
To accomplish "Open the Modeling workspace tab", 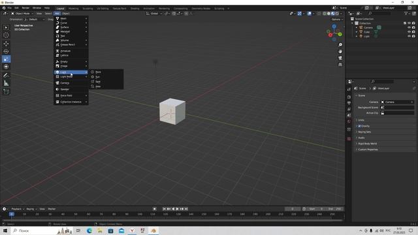I will 73,8.
